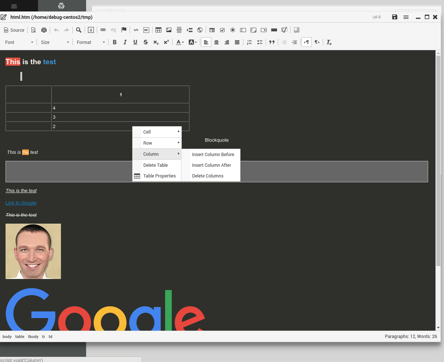Image resolution: width=444 pixels, height=362 pixels.
Task: Insert a numbered list
Action: point(249,42)
